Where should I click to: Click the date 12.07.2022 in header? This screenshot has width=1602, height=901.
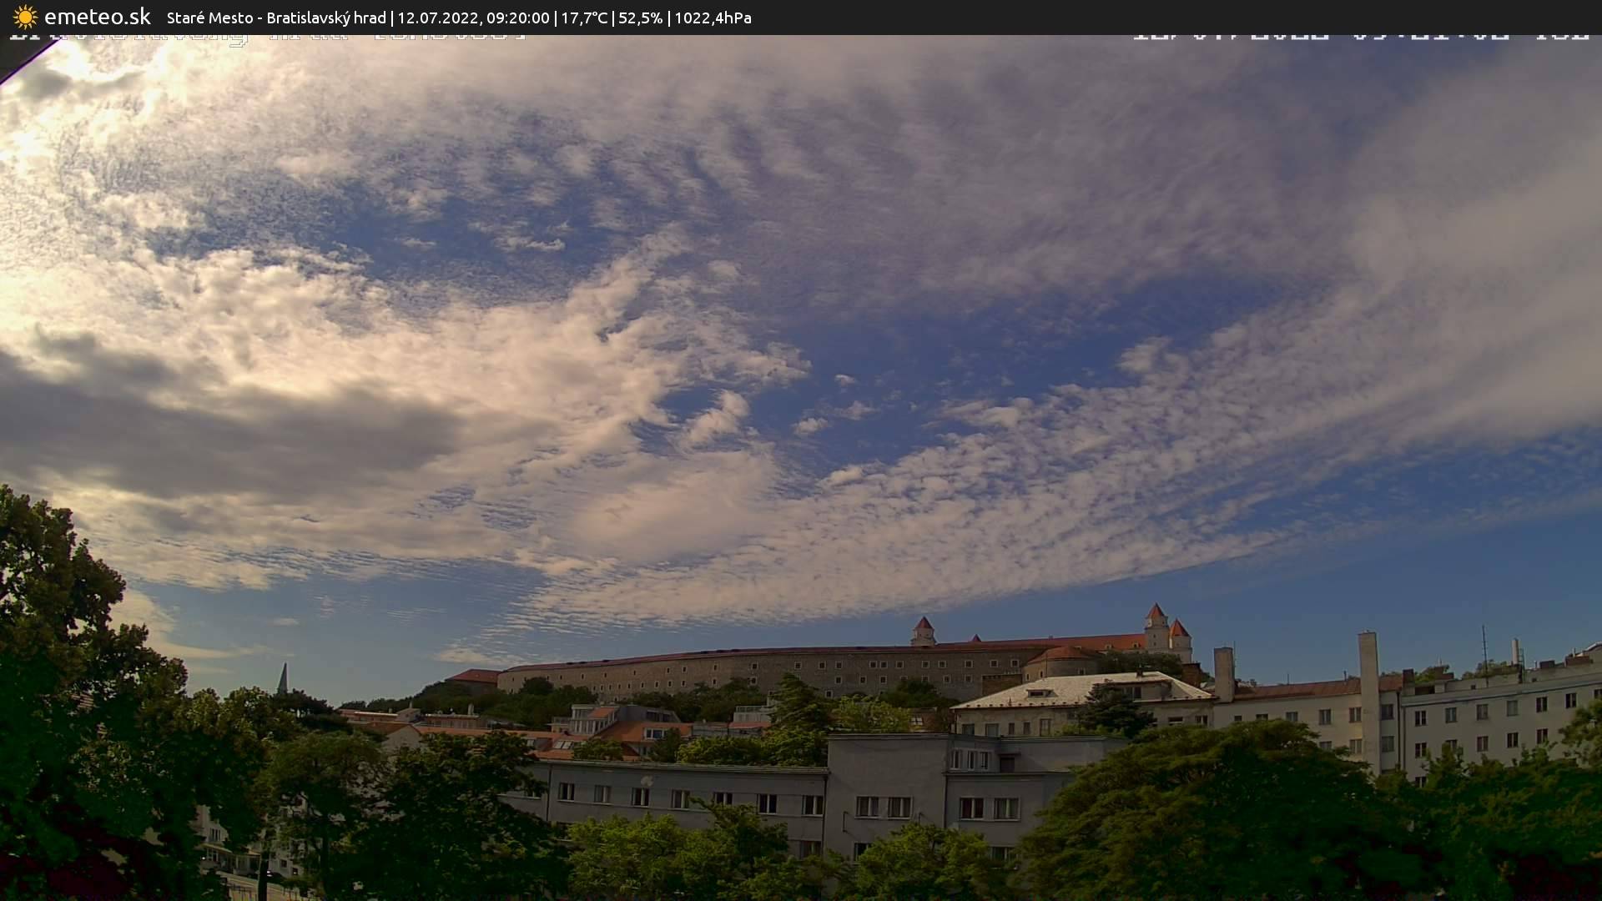pos(438,18)
